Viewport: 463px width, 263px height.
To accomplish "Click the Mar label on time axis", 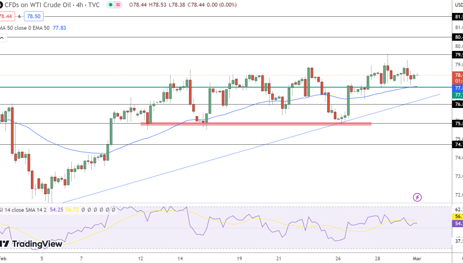I will 417,259.
